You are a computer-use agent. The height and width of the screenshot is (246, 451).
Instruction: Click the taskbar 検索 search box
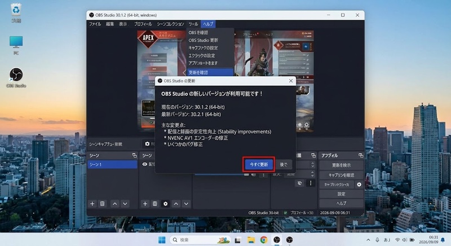click(x=200, y=240)
